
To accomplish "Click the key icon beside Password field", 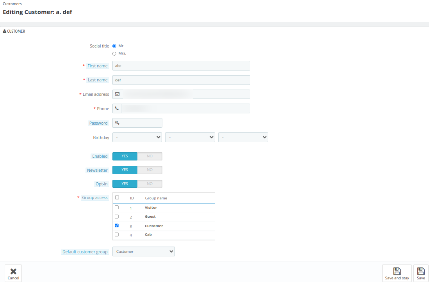I will (117, 123).
